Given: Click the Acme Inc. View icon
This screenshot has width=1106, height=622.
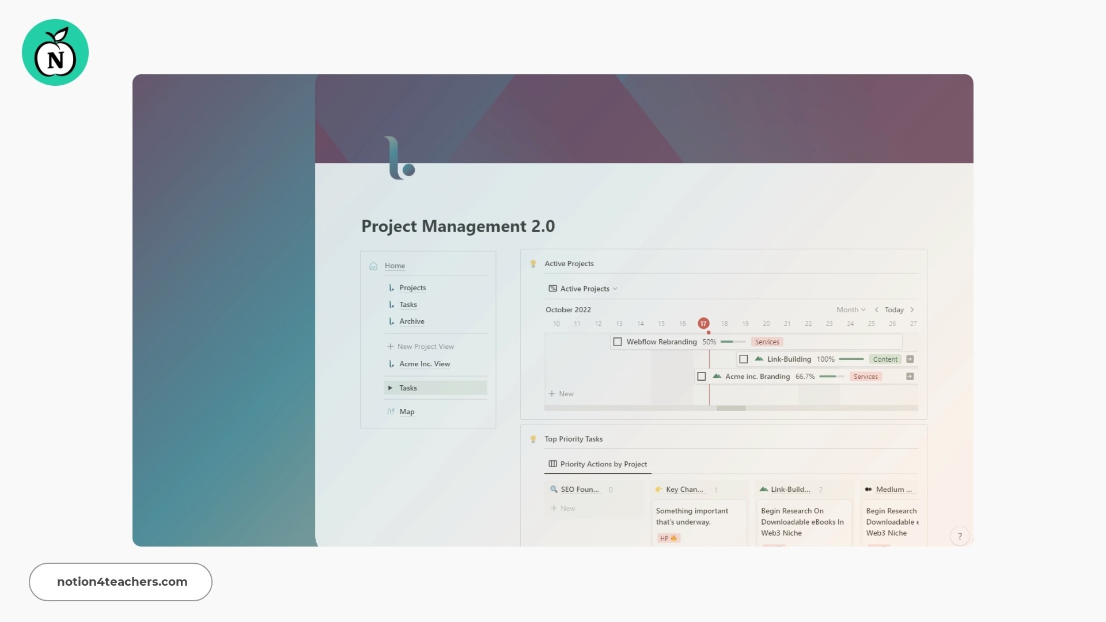Looking at the screenshot, I should [391, 363].
